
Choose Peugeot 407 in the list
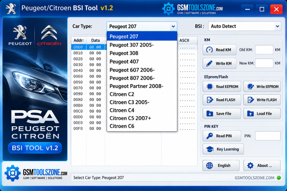click(x=142, y=62)
